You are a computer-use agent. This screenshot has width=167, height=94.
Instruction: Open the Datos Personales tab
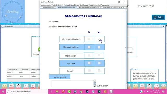(48, 8)
